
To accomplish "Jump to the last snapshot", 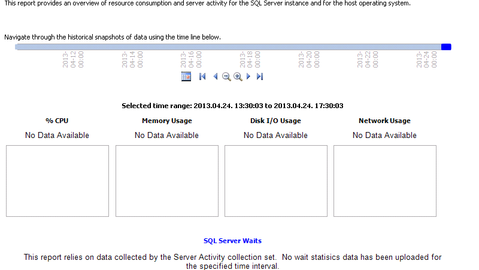I will pos(260,76).
